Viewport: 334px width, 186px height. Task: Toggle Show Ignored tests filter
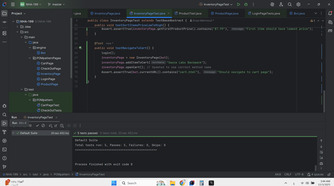(x=43, y=126)
